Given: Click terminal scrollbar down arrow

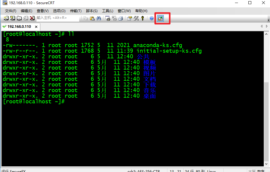Looking at the screenshot, I should pos(266,164).
